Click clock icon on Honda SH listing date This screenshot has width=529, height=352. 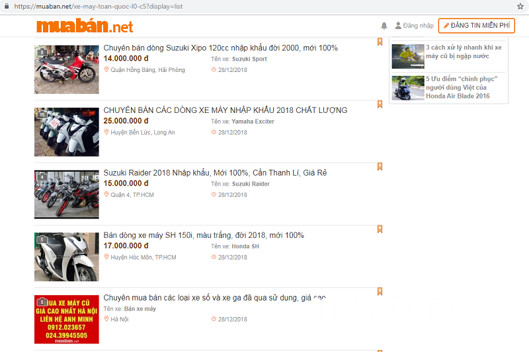pyautogui.click(x=214, y=257)
